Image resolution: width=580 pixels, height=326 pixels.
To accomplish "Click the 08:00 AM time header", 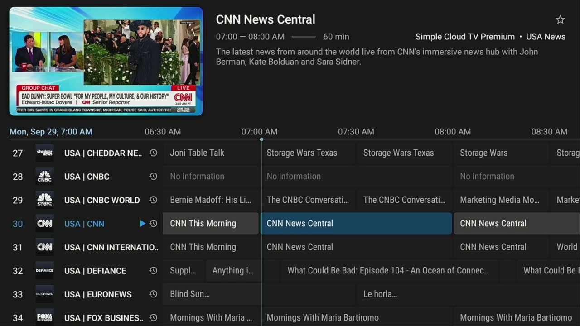I will pos(453,132).
